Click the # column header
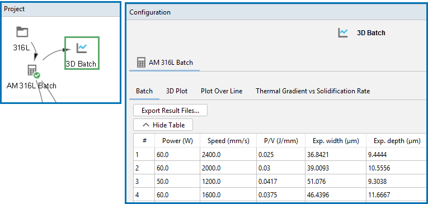Screen dimensions: 428x204 pos(144,141)
